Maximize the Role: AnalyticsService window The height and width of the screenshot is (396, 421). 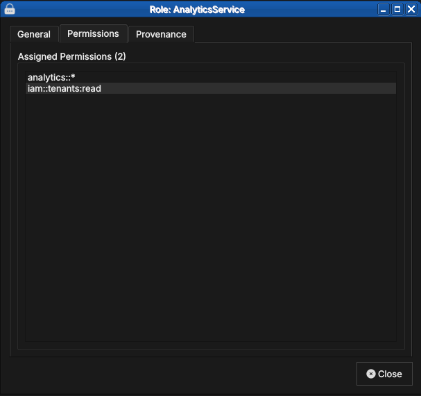(x=397, y=10)
